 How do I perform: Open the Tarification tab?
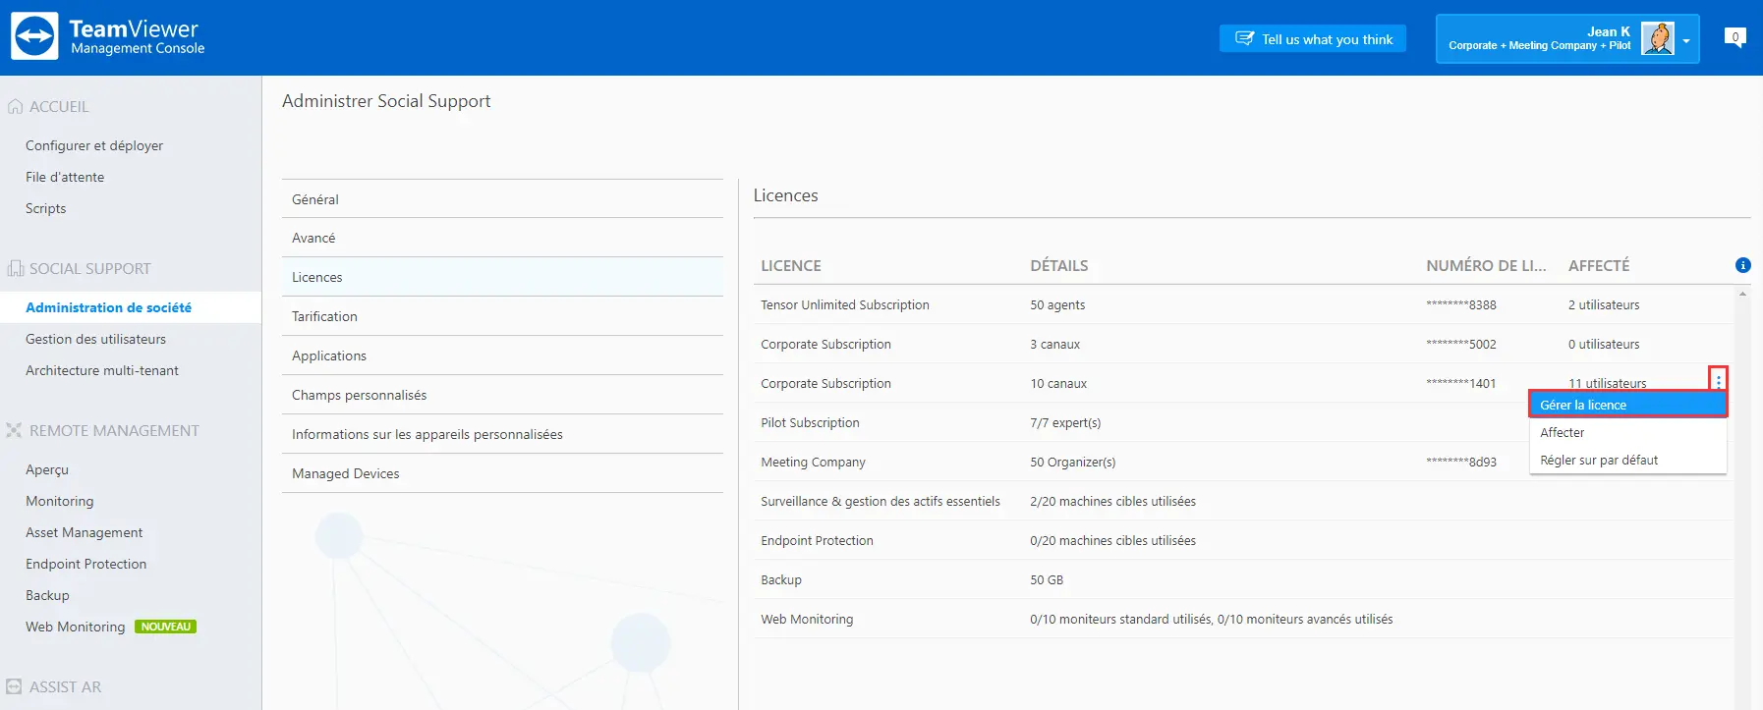pos(502,317)
